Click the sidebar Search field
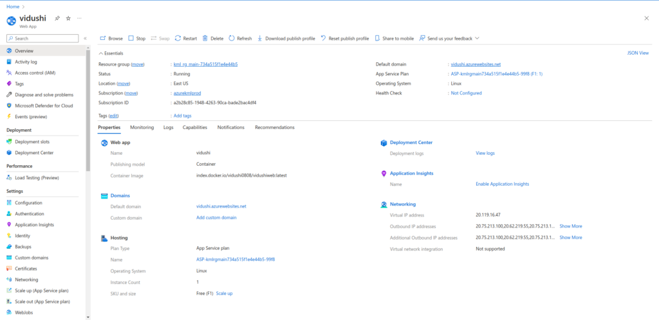Screen dimensions: 659x320 [45, 39]
